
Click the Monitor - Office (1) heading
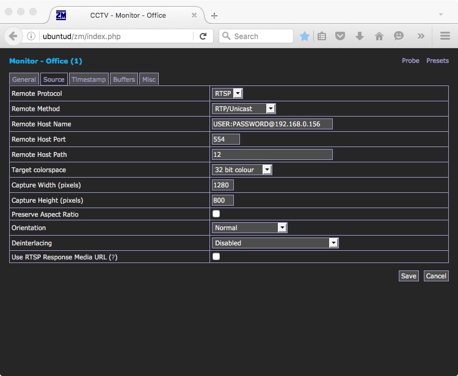tap(46, 61)
